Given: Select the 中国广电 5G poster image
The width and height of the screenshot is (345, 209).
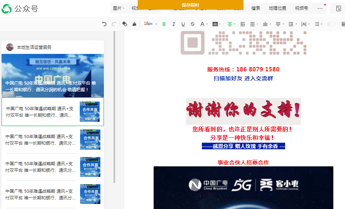Looking at the screenshot, I should 243,188.
